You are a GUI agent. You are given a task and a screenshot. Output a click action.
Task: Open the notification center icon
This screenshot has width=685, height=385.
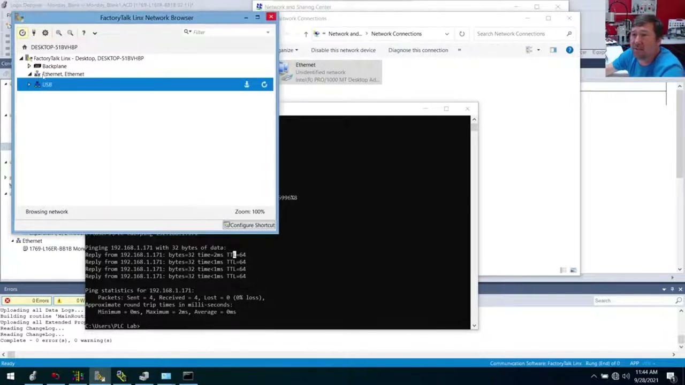pyautogui.click(x=671, y=376)
